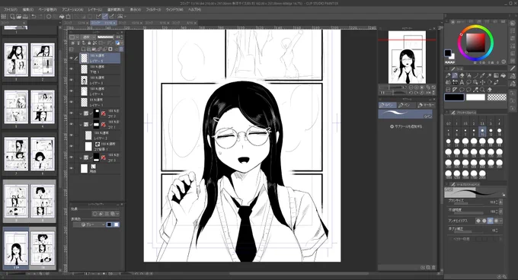
Task: Select the Move layer arrows tool
Action: pos(483,82)
